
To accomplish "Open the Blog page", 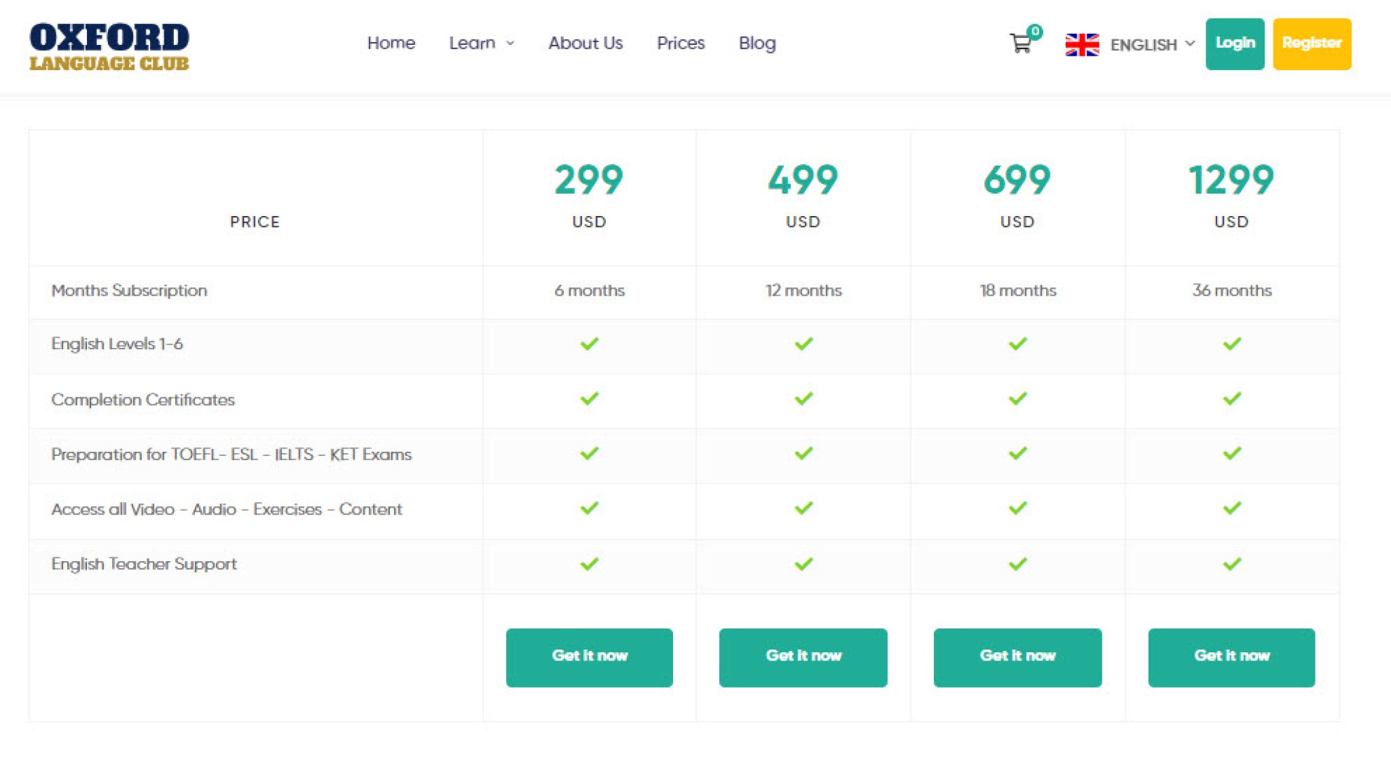I will 757,43.
